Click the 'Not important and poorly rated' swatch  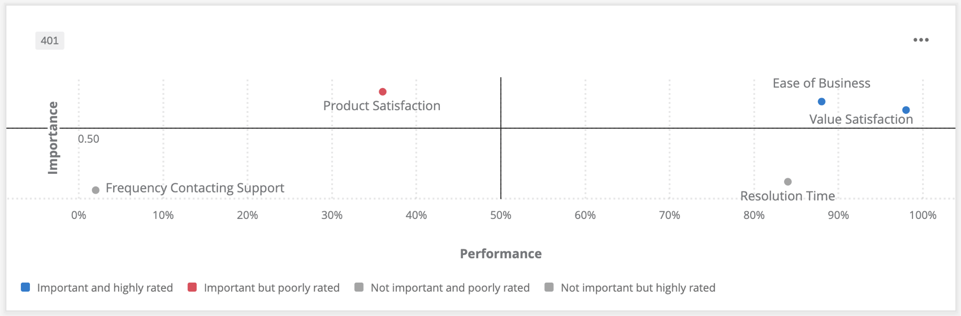tap(359, 287)
